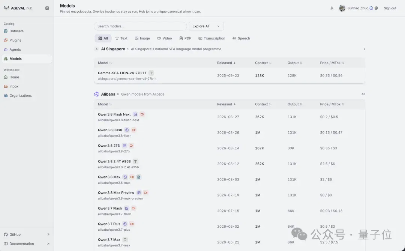
Task: Toggle the light/dark theme sun icon
Action: pos(331,8)
